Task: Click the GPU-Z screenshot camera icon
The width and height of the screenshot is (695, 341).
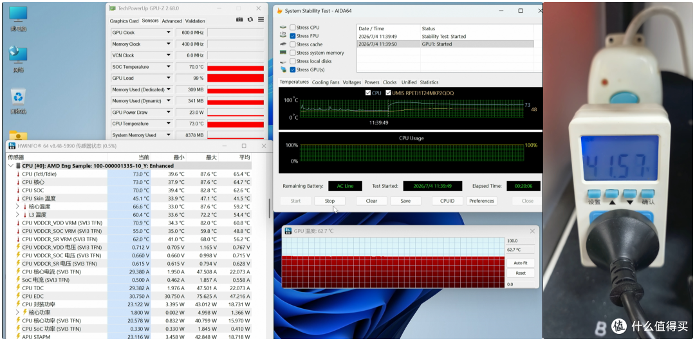Action: (x=239, y=20)
